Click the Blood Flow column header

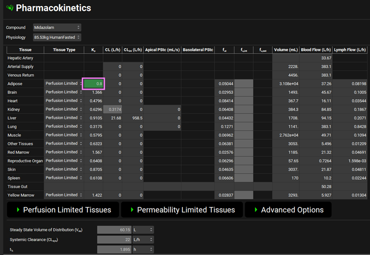pyautogui.click(x=316, y=50)
